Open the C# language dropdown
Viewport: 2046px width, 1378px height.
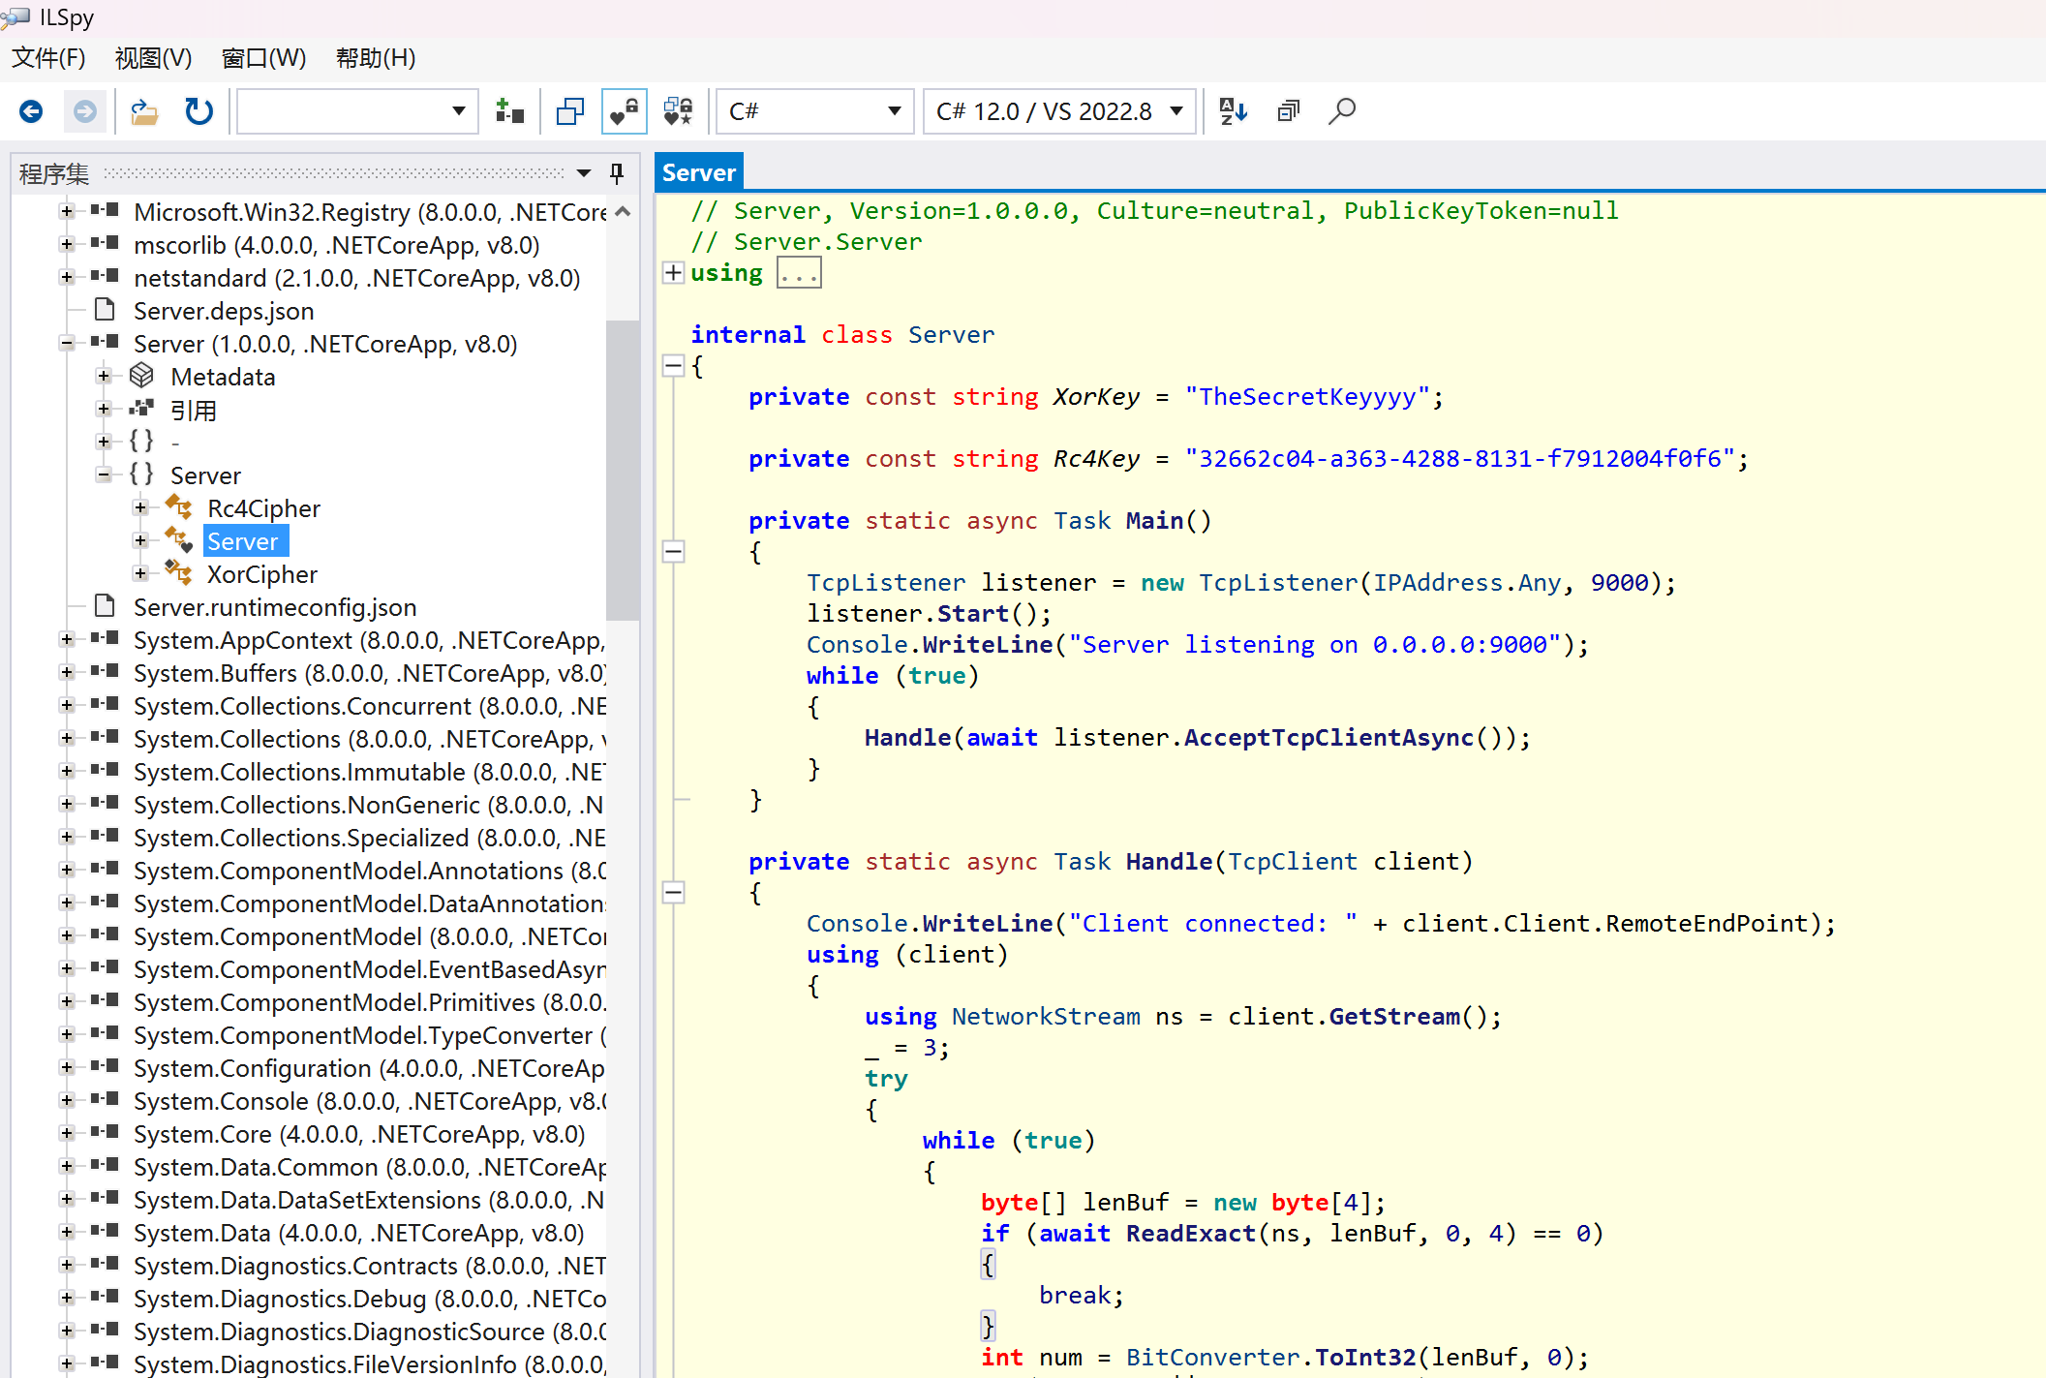click(x=815, y=111)
